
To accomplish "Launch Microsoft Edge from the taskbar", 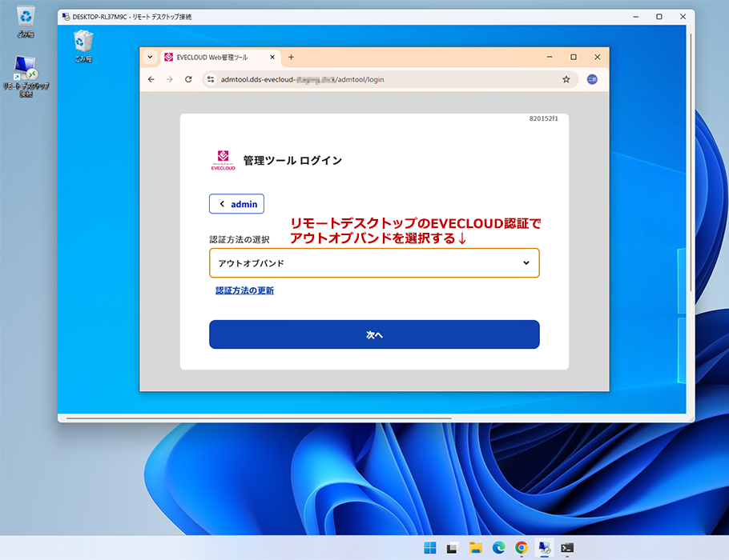I will point(498,548).
